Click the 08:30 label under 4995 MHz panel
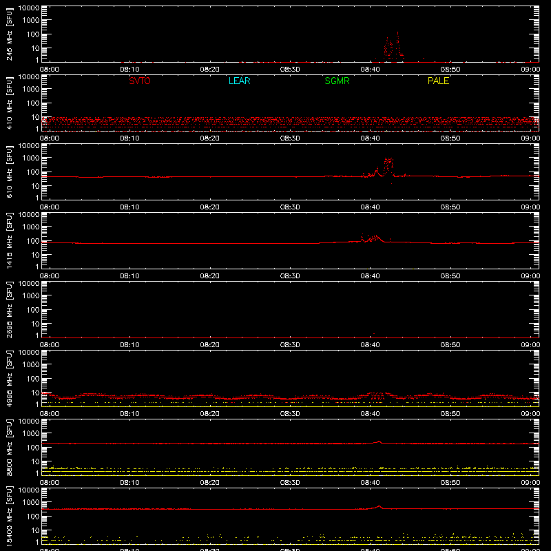Image resolution: width=551 pixels, height=551 pixels. coord(290,414)
